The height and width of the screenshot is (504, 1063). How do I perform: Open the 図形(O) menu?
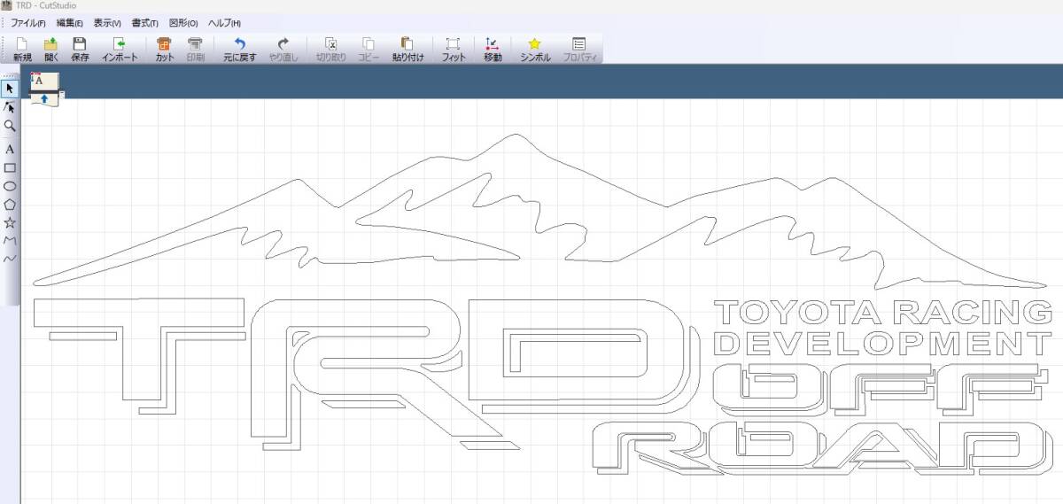coord(183,23)
